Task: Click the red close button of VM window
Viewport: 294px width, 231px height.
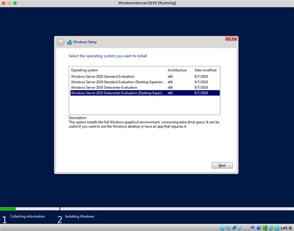Action: (3, 3)
